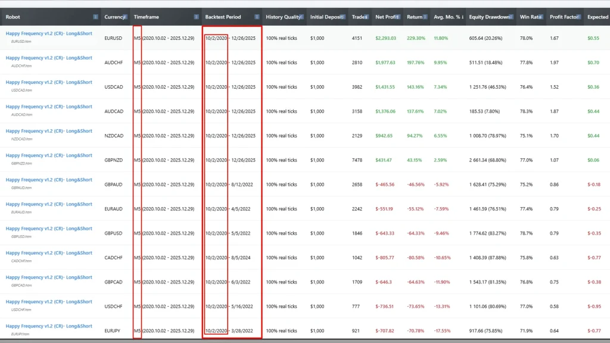Click the AUDCHF currency cell

point(114,63)
